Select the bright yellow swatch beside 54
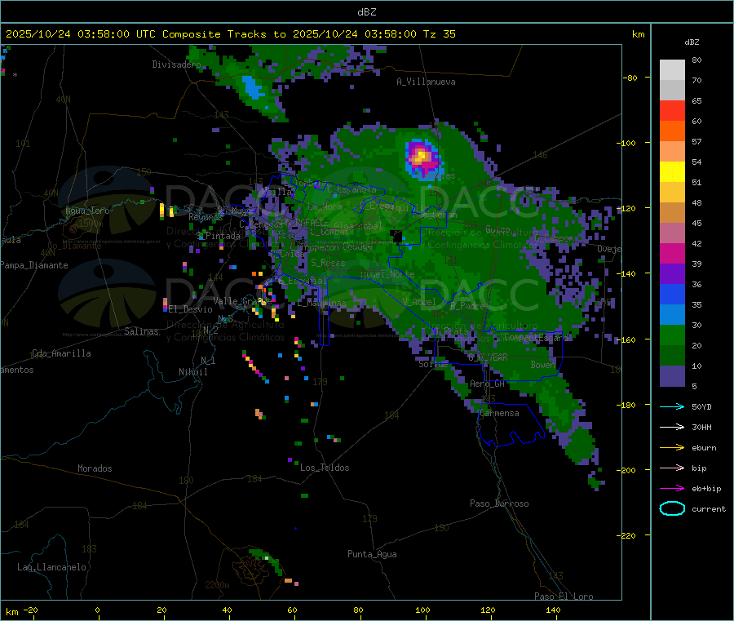The height and width of the screenshot is (621, 734). click(x=672, y=172)
